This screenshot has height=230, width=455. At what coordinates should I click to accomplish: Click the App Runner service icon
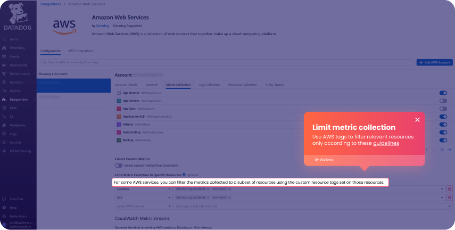click(119, 93)
